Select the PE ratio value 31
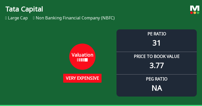 pyautogui.click(x=157, y=43)
